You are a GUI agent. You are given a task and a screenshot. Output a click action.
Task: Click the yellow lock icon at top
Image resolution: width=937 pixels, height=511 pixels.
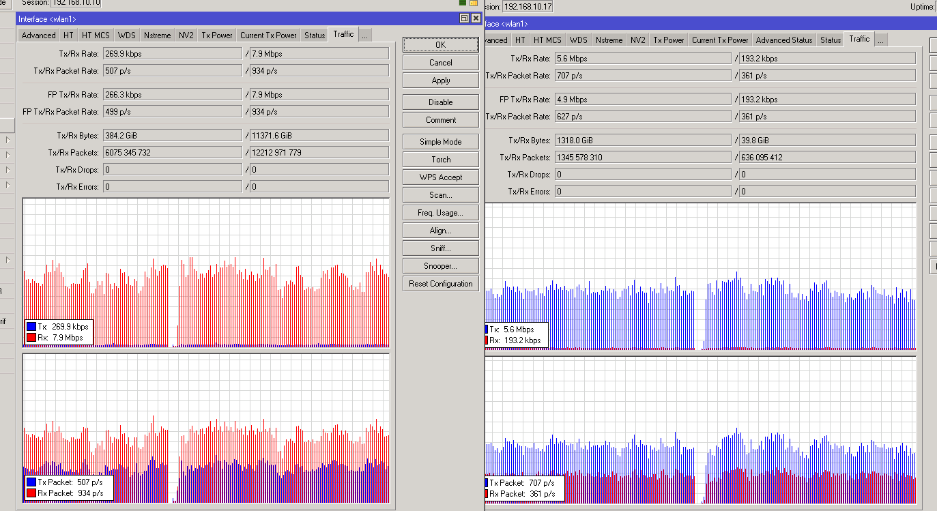point(474,3)
